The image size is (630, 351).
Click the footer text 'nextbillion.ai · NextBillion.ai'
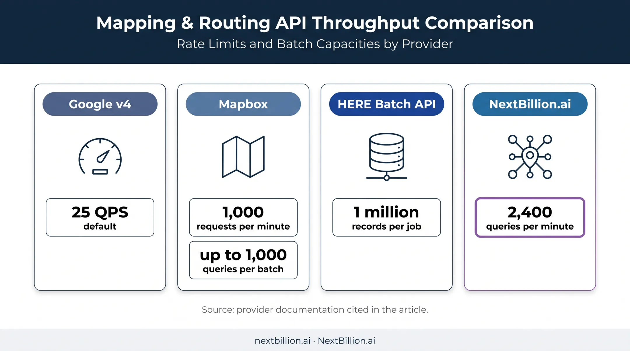[x=315, y=341]
